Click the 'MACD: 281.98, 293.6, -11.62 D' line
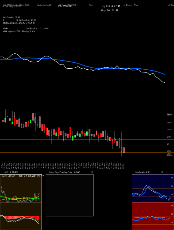The image size is (174, 230). (x=19, y=23)
